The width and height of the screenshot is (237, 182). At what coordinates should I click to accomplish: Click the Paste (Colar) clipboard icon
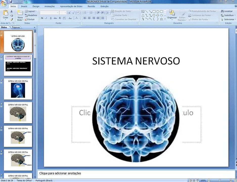tap(6, 13)
